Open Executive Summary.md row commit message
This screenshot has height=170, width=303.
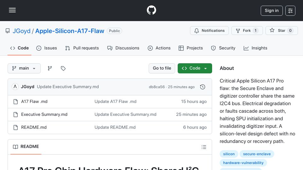click(x=125, y=115)
